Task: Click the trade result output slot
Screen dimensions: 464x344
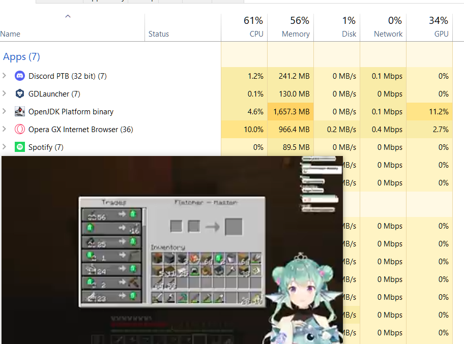Action: [x=234, y=227]
